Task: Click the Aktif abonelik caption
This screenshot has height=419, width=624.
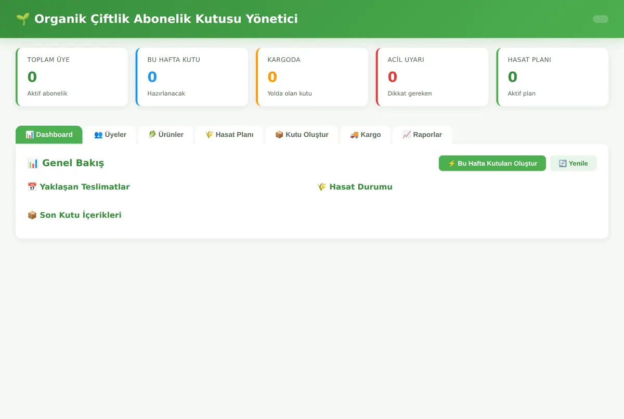Action: coord(47,94)
